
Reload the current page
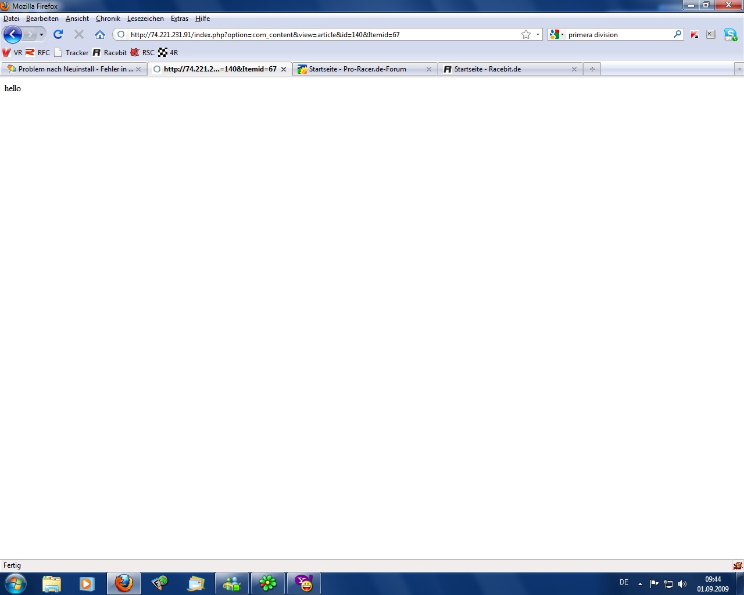(x=58, y=34)
